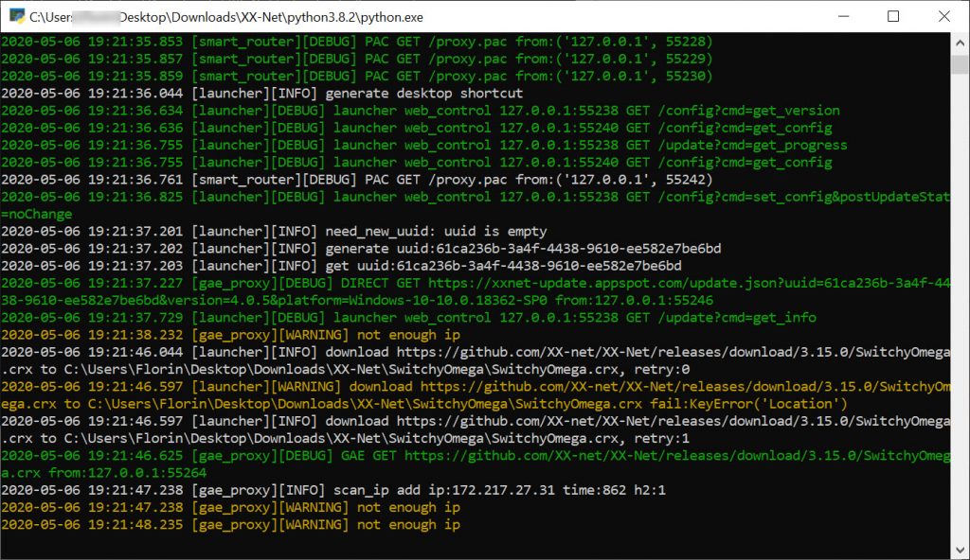Click the 'need_new_uuid: uuid is empty' line
This screenshot has width=970, height=560.
click(274, 231)
